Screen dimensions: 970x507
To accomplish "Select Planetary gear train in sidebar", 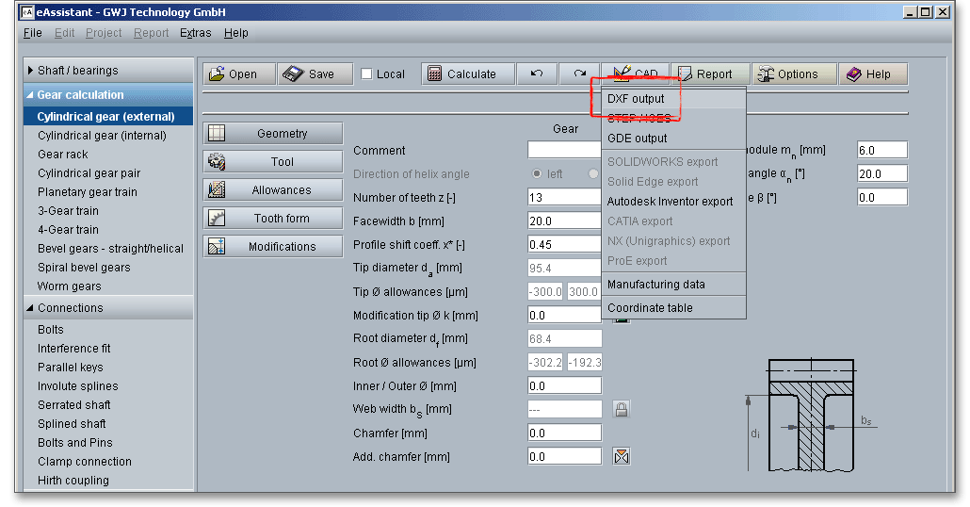I will 87,192.
